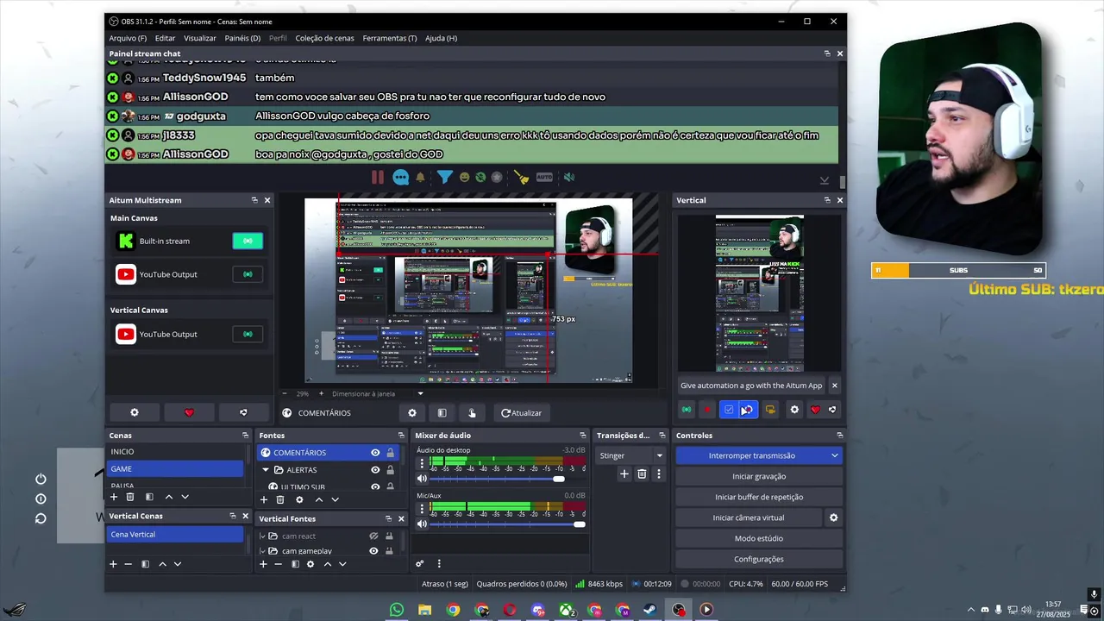Show the cam react source in Vertical Fontes
The width and height of the screenshot is (1104, 621).
tap(373, 536)
